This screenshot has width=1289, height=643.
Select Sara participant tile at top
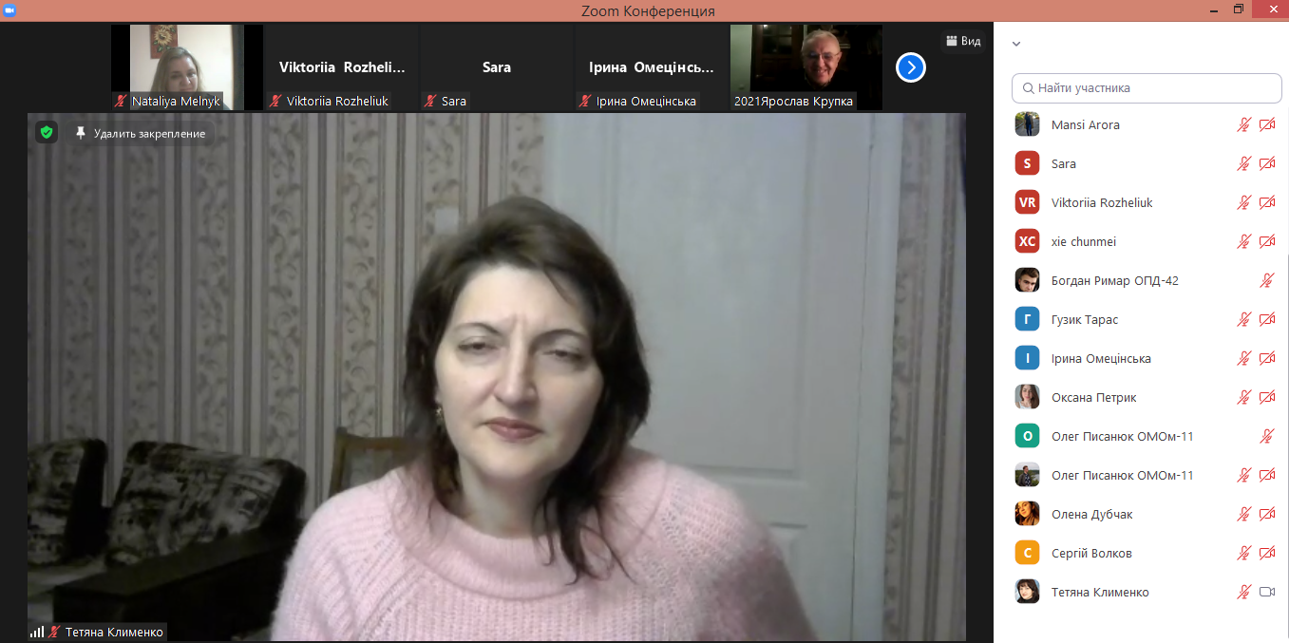[497, 67]
